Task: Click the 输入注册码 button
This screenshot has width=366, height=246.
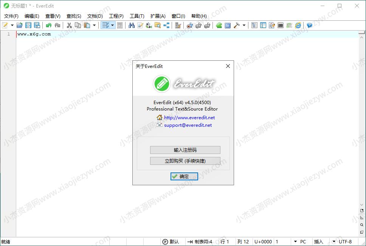Action: pyautogui.click(x=185, y=150)
